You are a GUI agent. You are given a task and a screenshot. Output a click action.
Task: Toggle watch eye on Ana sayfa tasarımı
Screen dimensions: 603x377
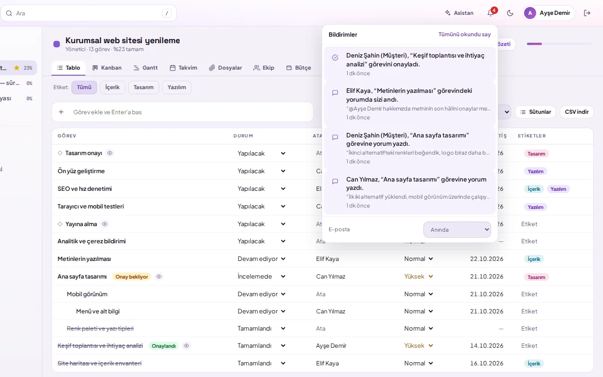[159, 276]
